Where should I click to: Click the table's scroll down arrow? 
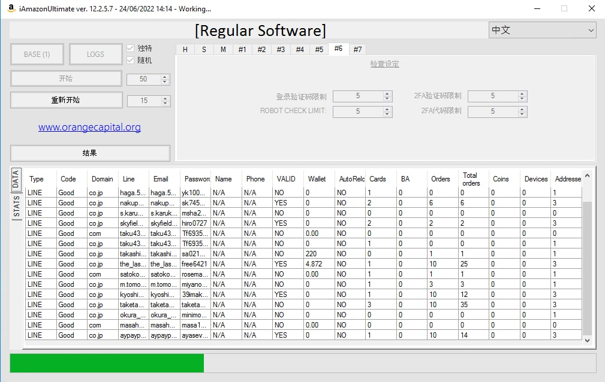pyautogui.click(x=587, y=340)
